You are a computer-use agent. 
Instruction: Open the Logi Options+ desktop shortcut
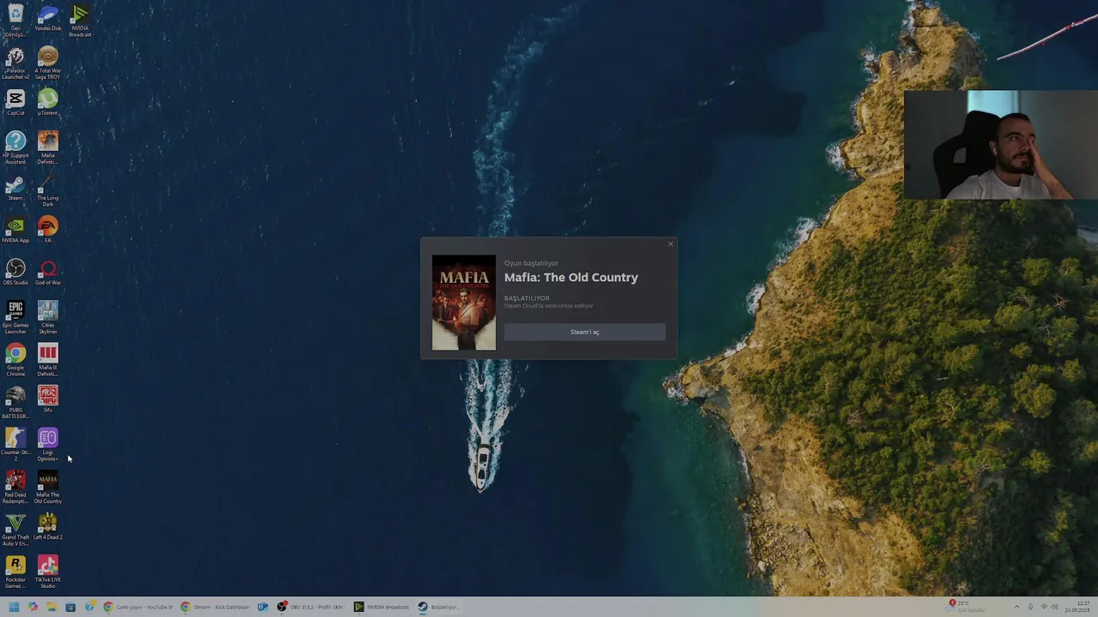48,445
